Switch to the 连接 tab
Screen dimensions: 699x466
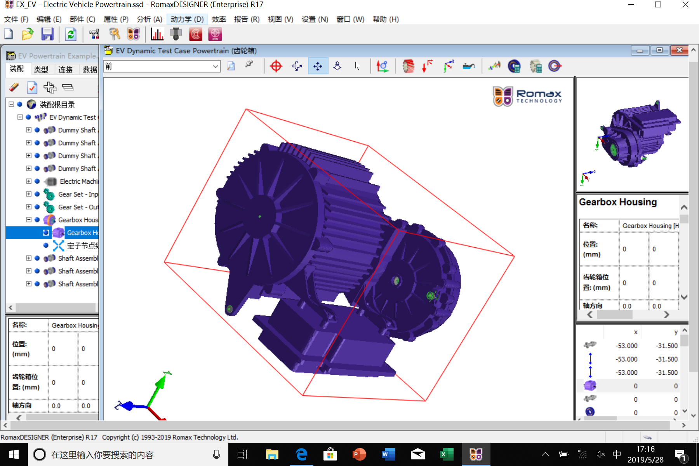tap(66, 70)
